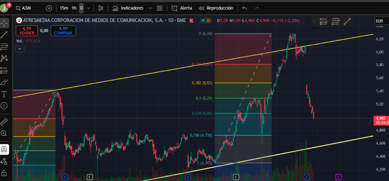This screenshot has width=389, height=181.
Task: Collapse the legend with the up chevron
Action: (20, 49)
